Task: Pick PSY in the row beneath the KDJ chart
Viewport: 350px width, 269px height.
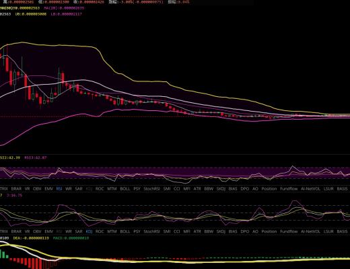Action: pyautogui.click(x=137, y=231)
